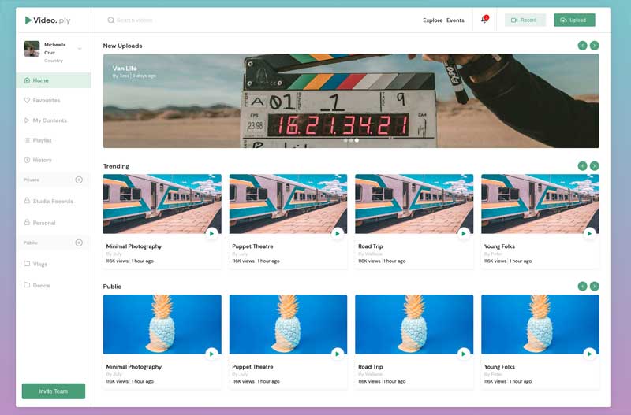Viewport: 631px width, 415px height.
Task: Open Studio Records private folder
Action: (x=54, y=201)
